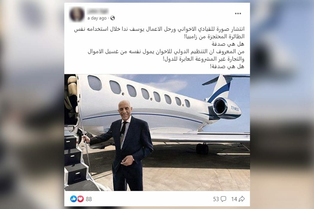Click the comment speech bubble icon
Viewport: 314px width, 209px height.
coord(223,199)
